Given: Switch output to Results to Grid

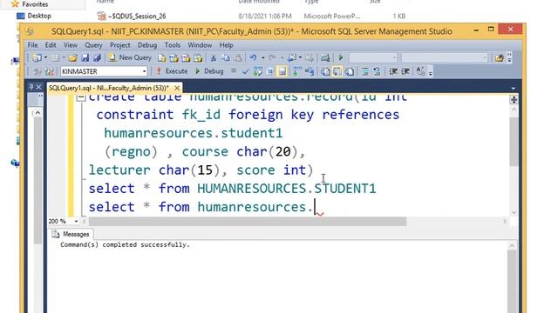Looking at the screenshot, I should tap(337, 71).
